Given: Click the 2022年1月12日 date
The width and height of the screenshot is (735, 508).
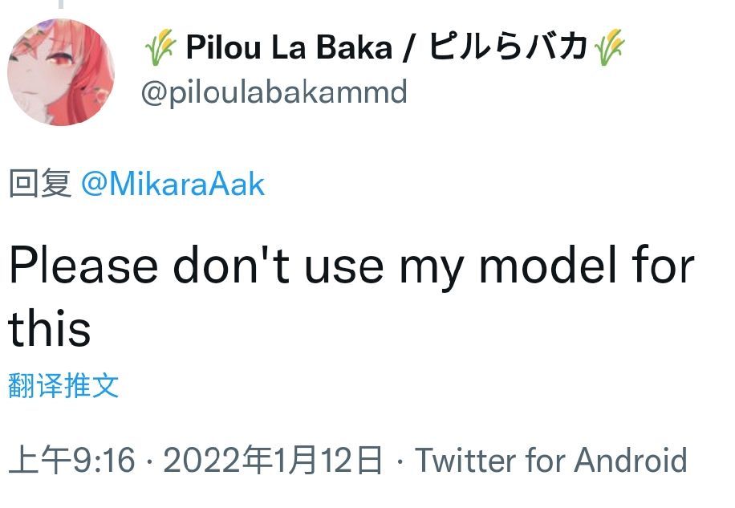Looking at the screenshot, I should [273, 461].
